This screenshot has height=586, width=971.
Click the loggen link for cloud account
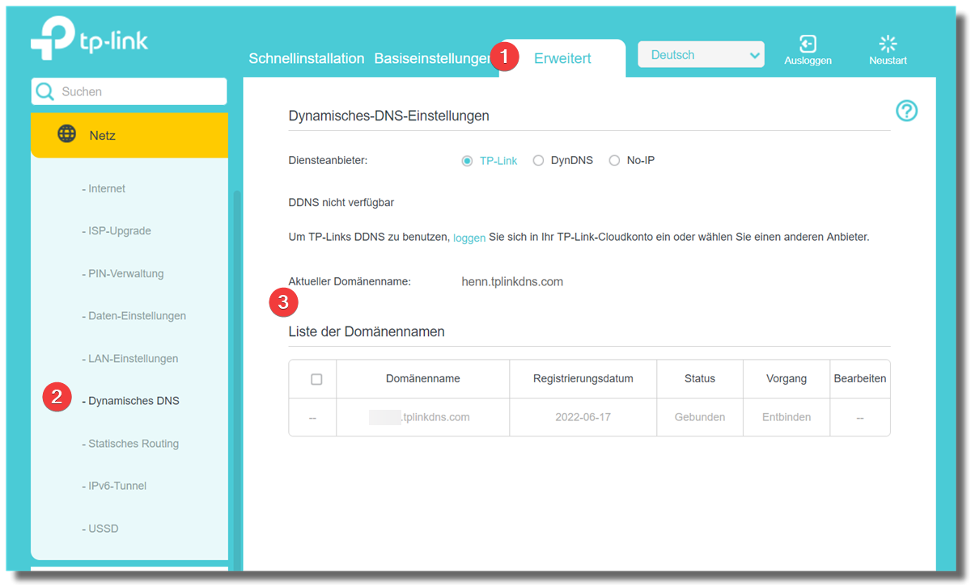(469, 238)
